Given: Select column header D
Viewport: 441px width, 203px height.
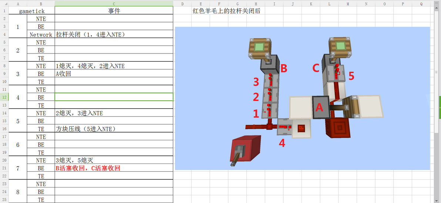Looking at the screenshot, I should coord(182,4).
